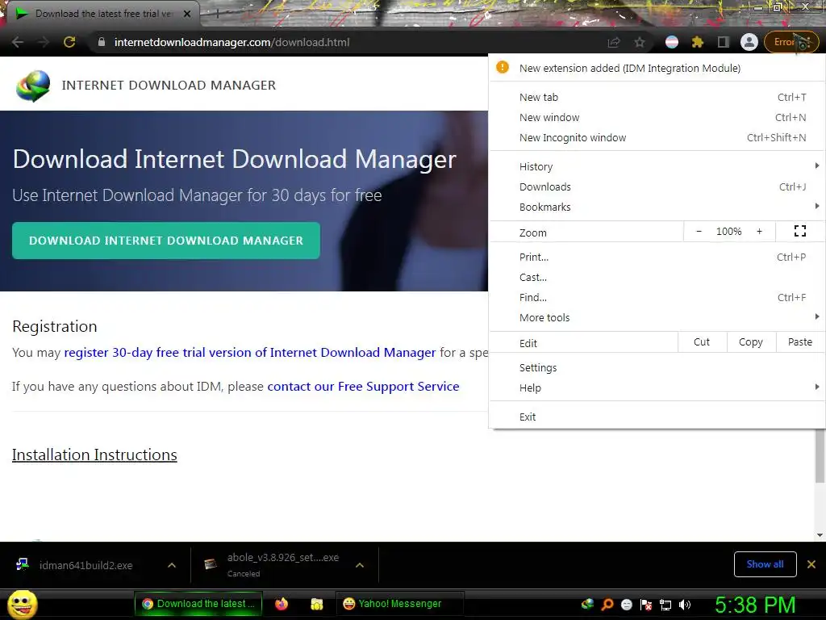
Task: Choose New window from Chrome menu
Action: pyautogui.click(x=657, y=117)
